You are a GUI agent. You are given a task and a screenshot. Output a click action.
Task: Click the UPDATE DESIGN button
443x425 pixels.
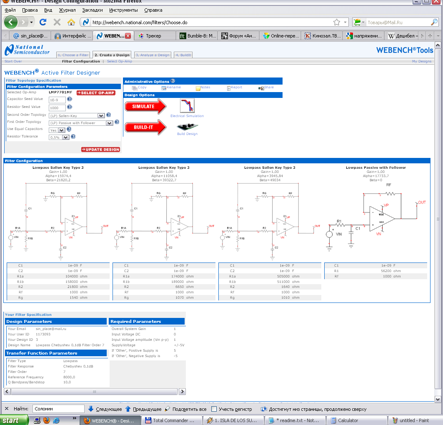pos(100,150)
